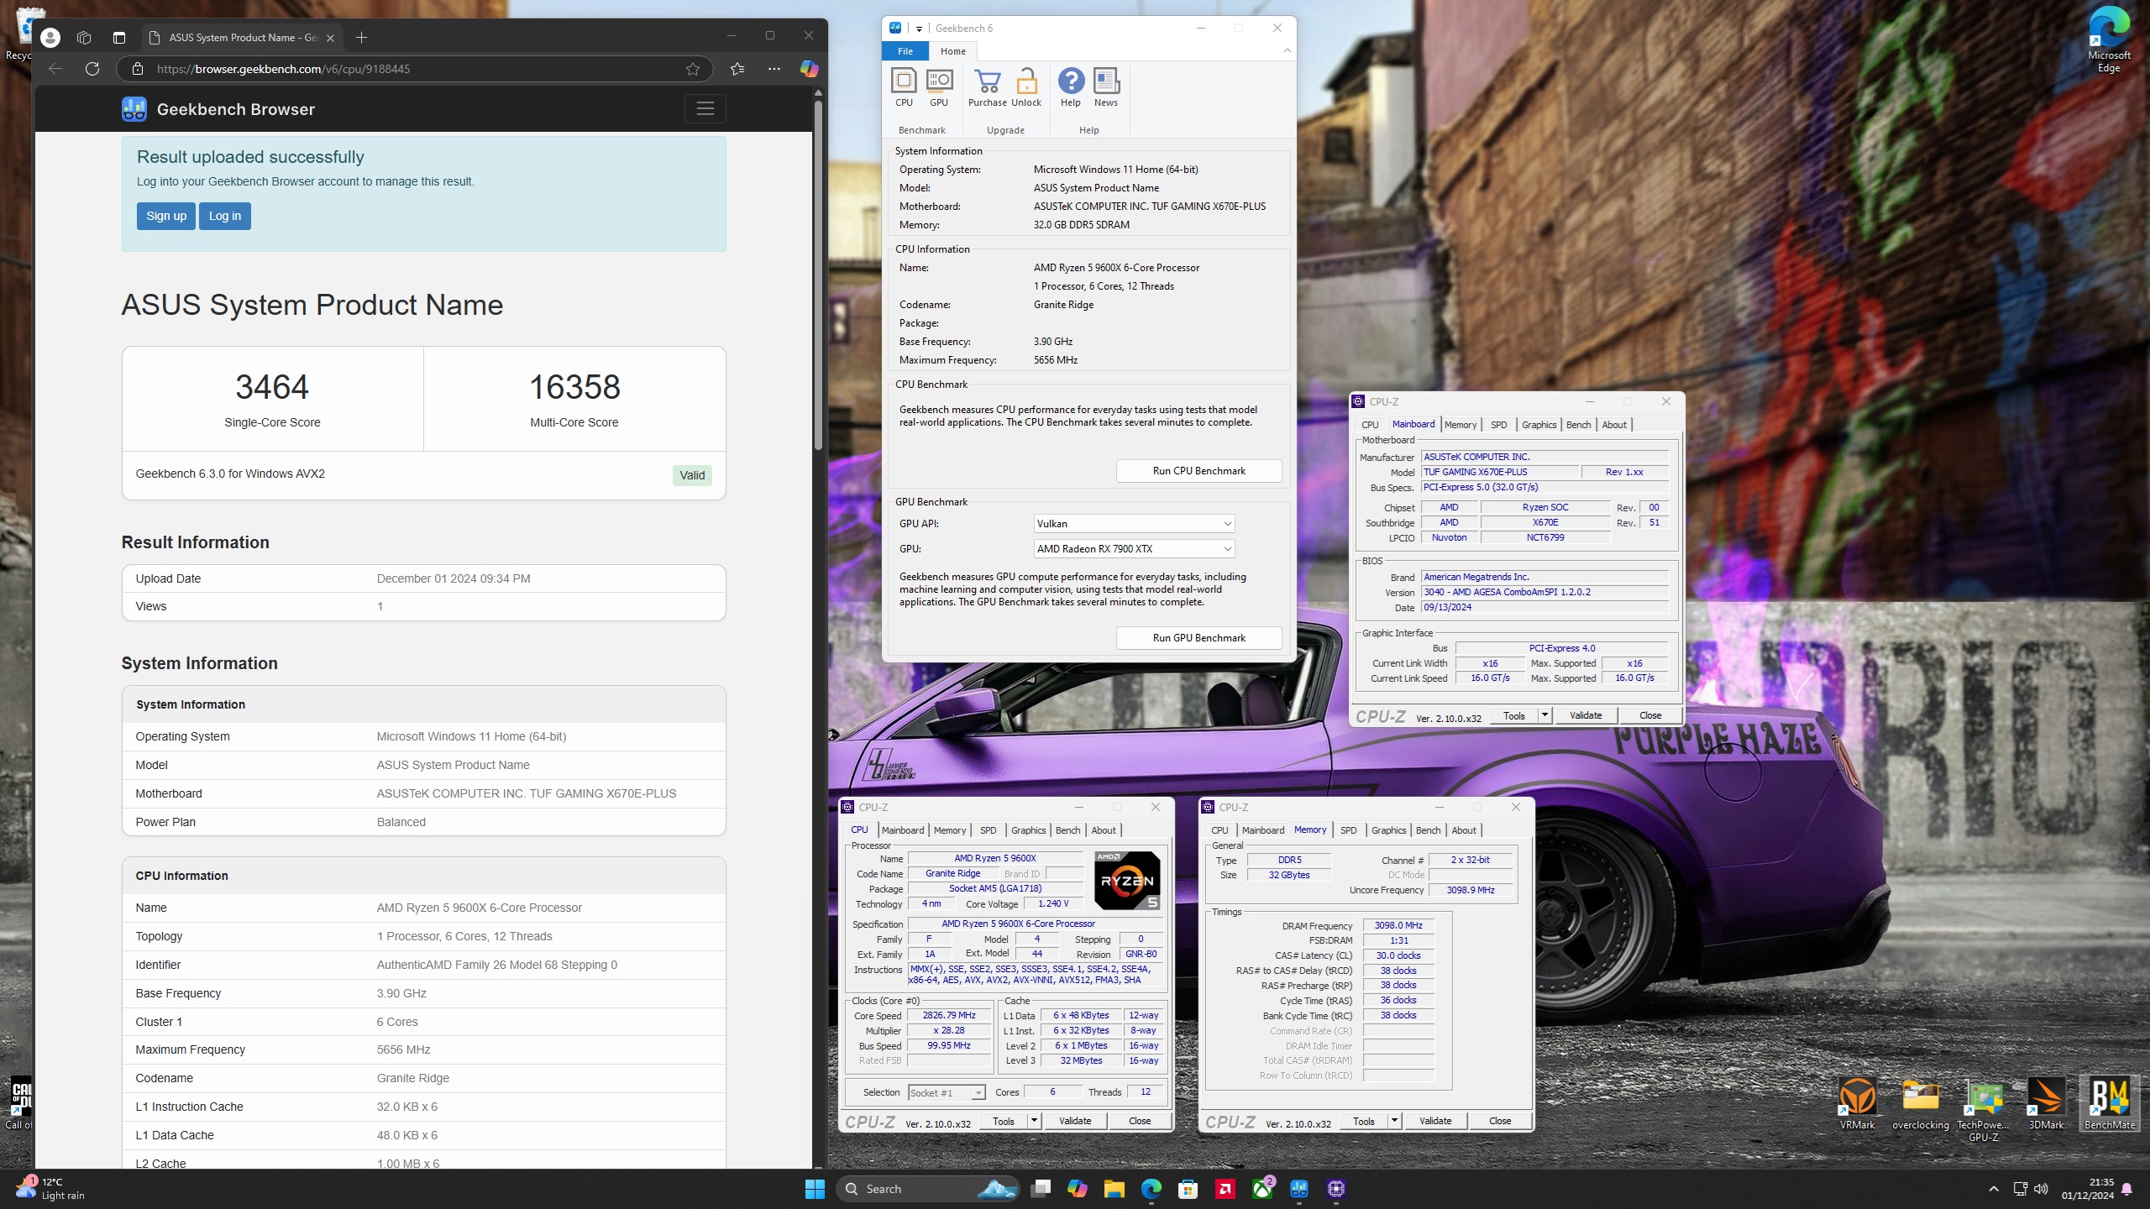Open the File tab in Geekbench 6

905,51
